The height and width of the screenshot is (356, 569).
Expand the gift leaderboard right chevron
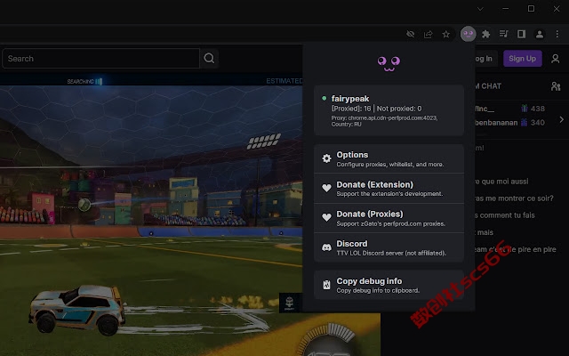561,119
